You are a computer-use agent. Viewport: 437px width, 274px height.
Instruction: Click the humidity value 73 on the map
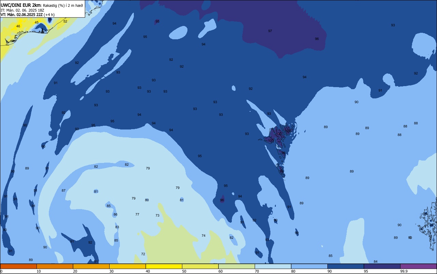(x=157, y=216)
